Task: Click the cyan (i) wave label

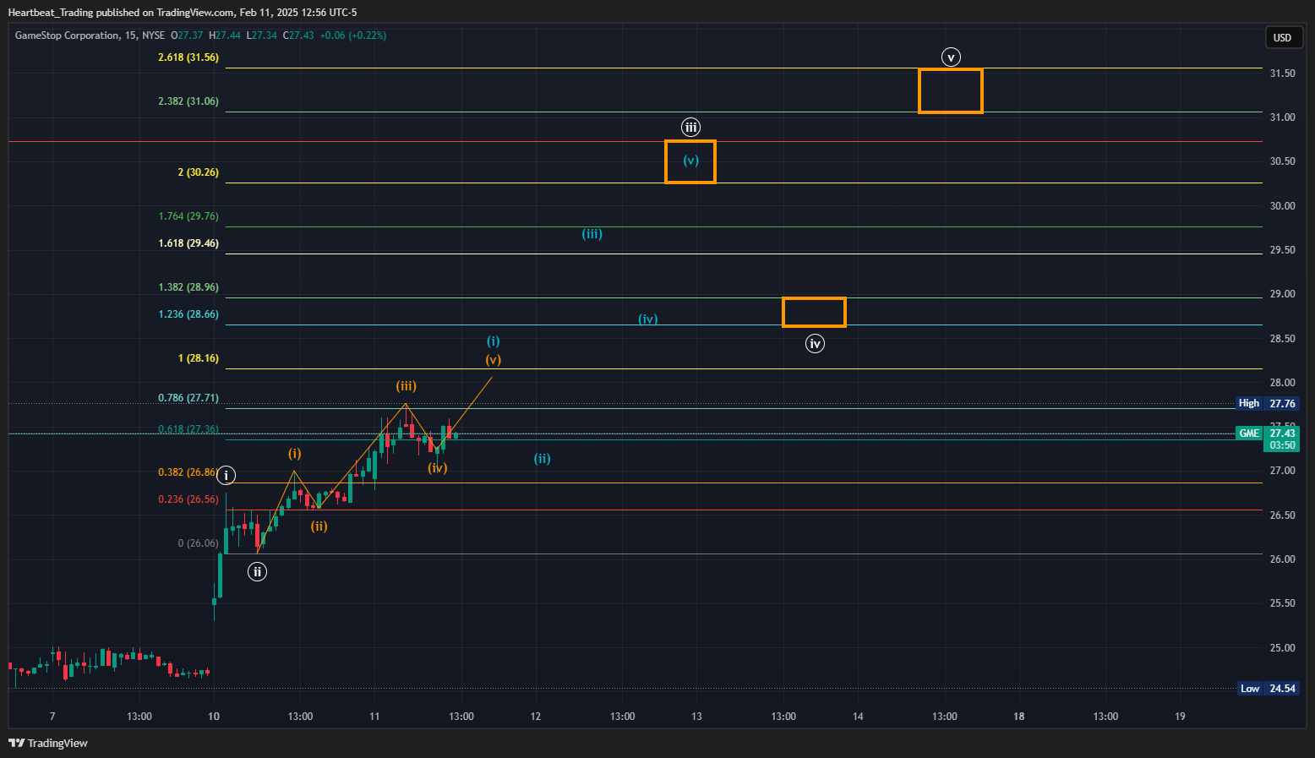Action: [x=494, y=341]
